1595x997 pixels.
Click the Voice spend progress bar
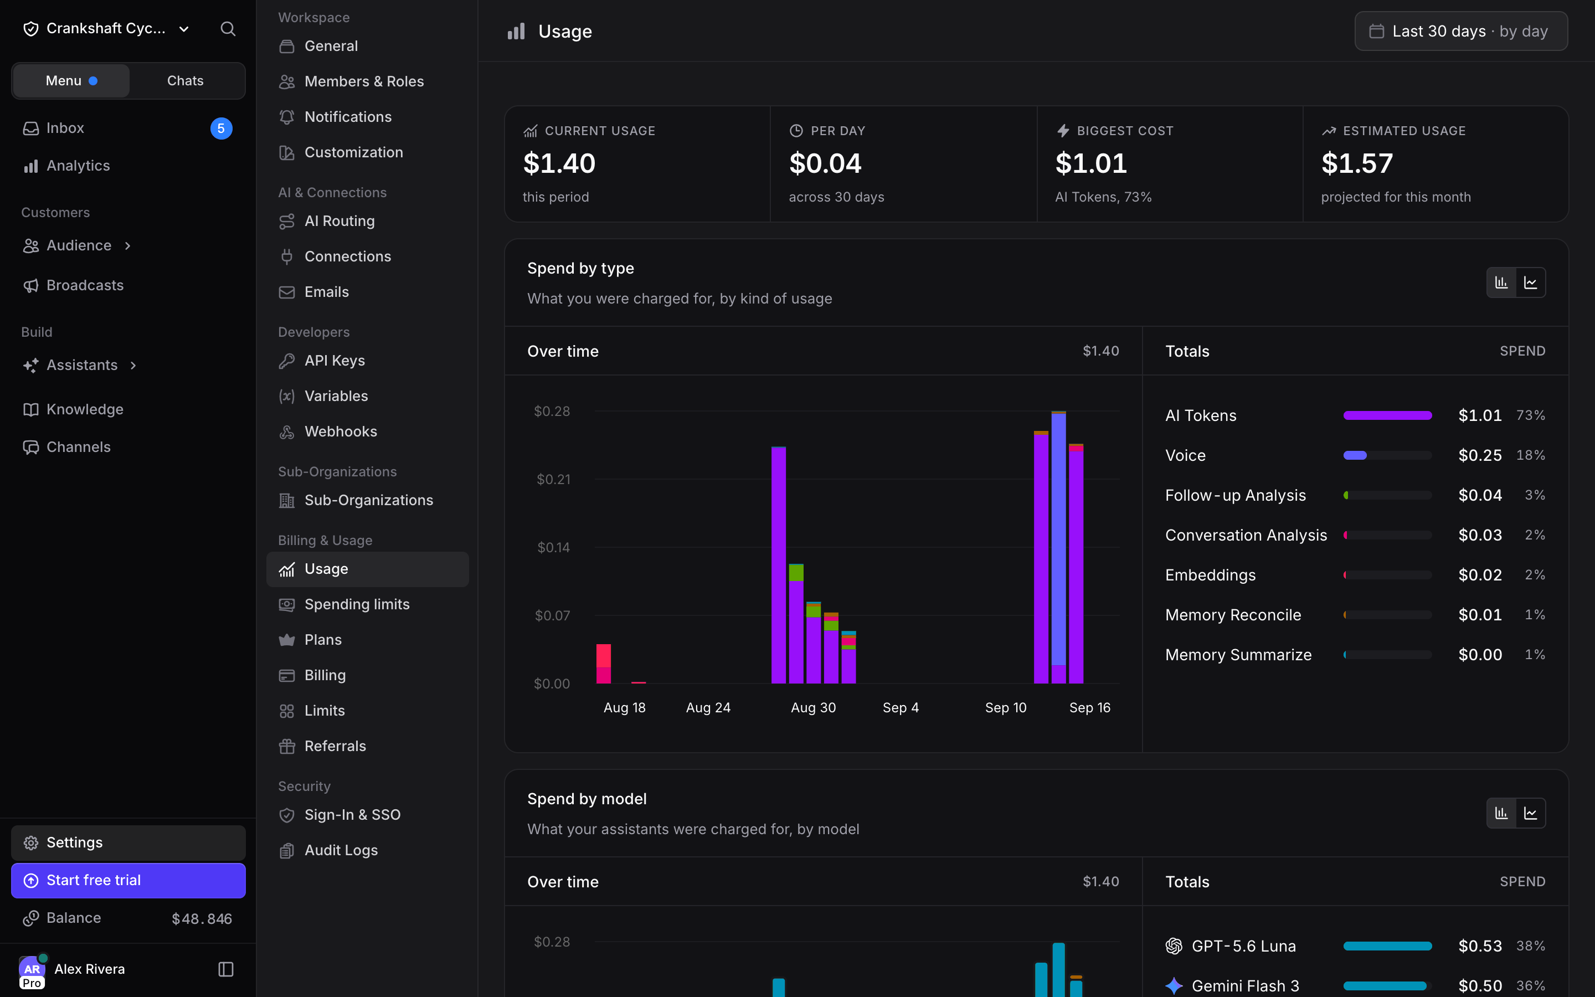[x=1387, y=455]
